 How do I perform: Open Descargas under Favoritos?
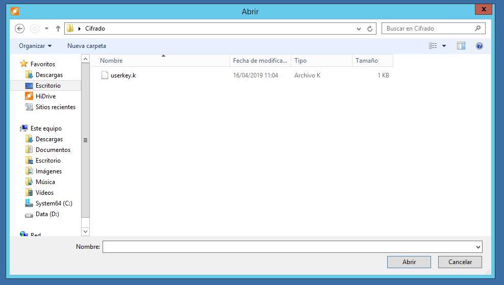point(49,74)
